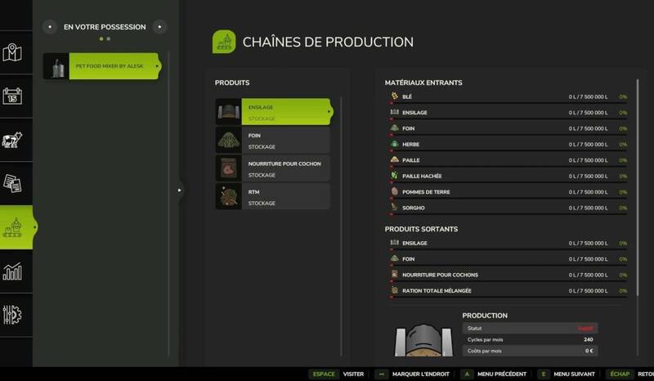Open the animals cow icon
This screenshot has width=654, height=381.
coord(12,141)
